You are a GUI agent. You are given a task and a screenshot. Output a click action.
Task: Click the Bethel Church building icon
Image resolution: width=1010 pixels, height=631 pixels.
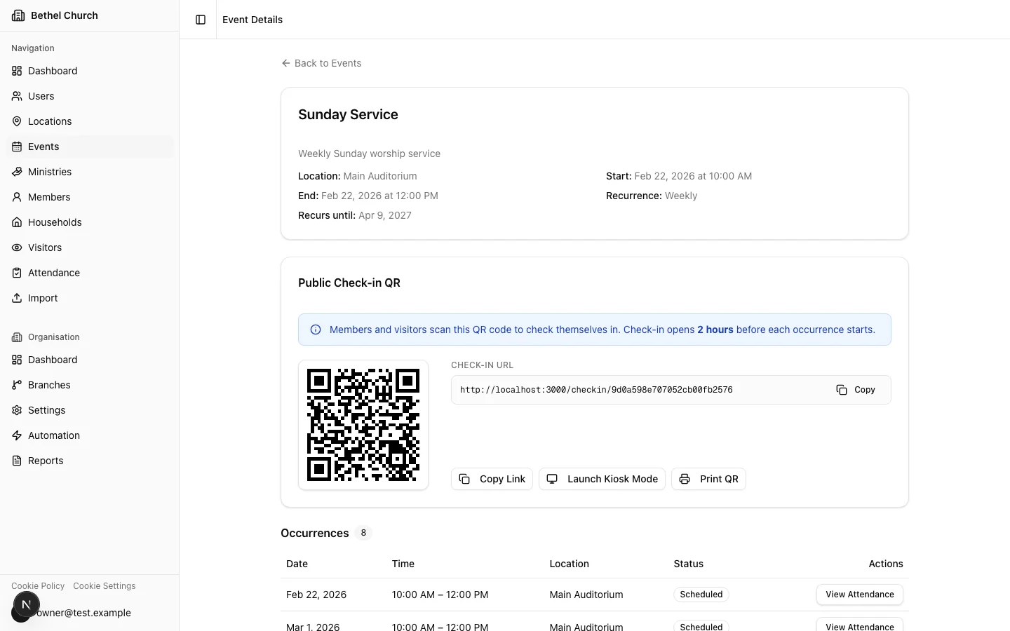point(18,15)
